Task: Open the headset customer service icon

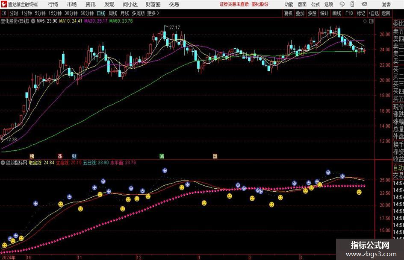Action: point(342,4)
